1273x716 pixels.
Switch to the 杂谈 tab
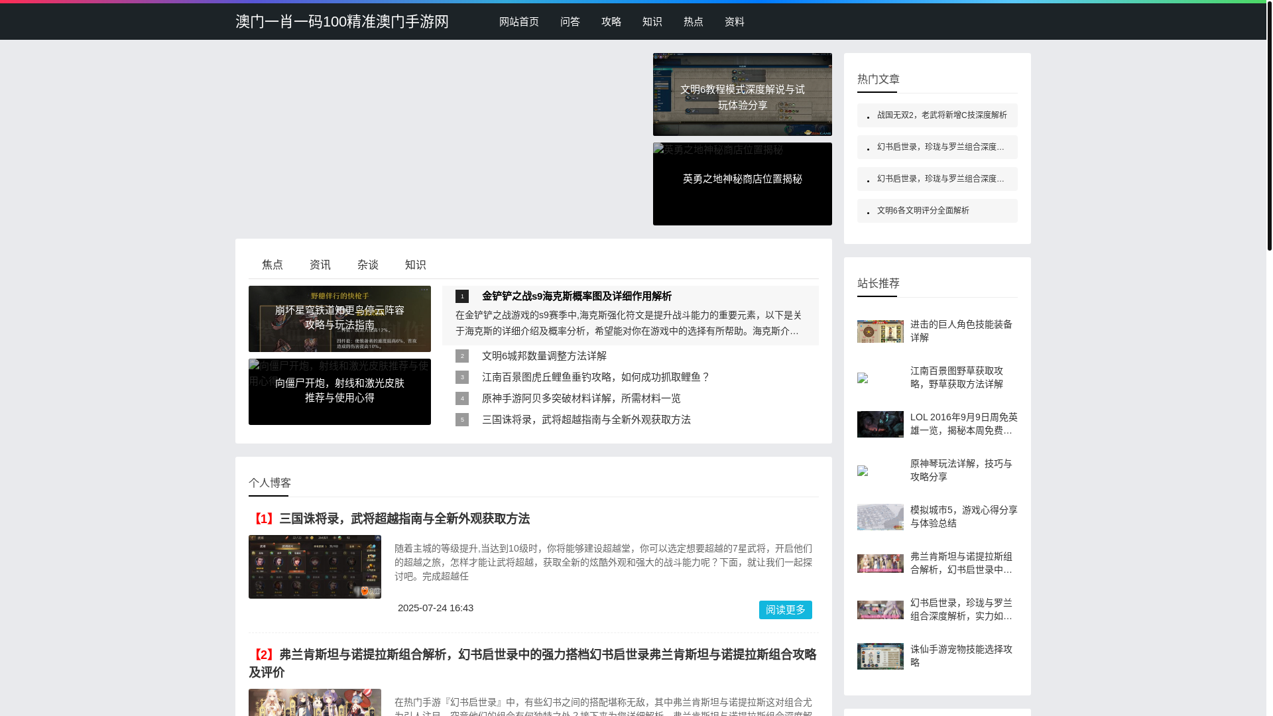(x=367, y=265)
